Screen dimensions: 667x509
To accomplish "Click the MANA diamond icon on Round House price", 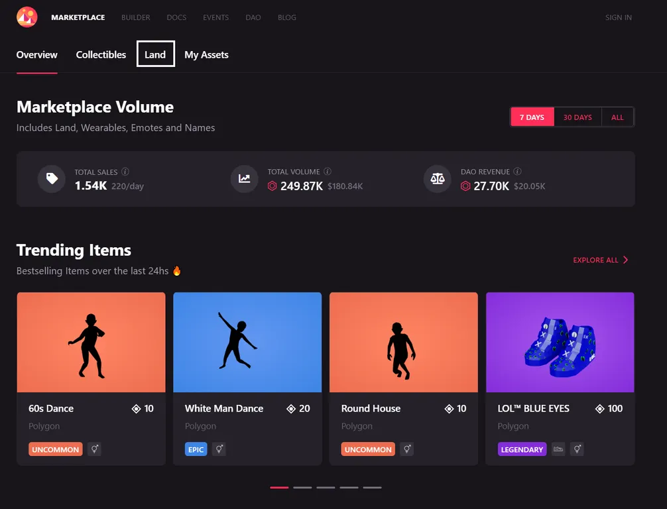I will pos(450,409).
